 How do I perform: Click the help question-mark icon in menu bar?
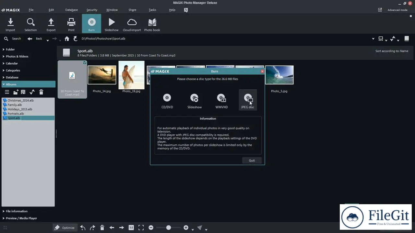[186, 10]
